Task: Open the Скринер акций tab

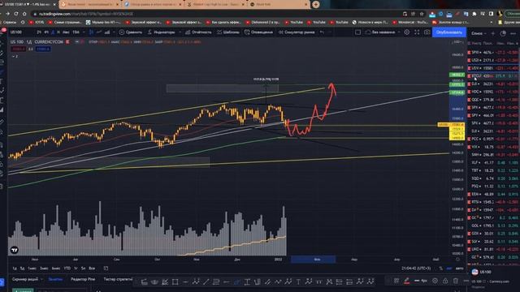Action: (25, 279)
